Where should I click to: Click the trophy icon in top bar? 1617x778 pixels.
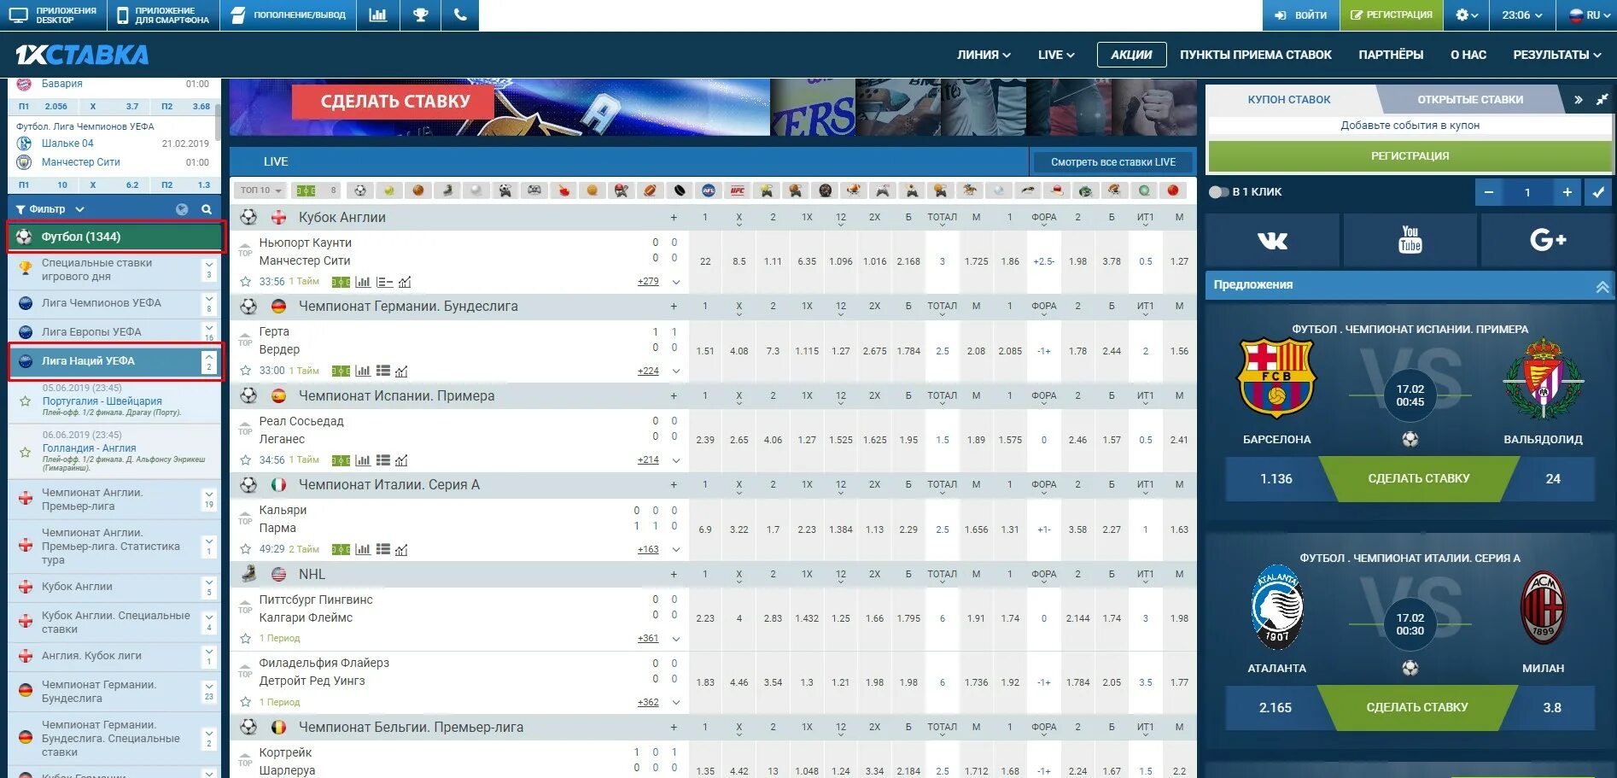click(x=421, y=15)
